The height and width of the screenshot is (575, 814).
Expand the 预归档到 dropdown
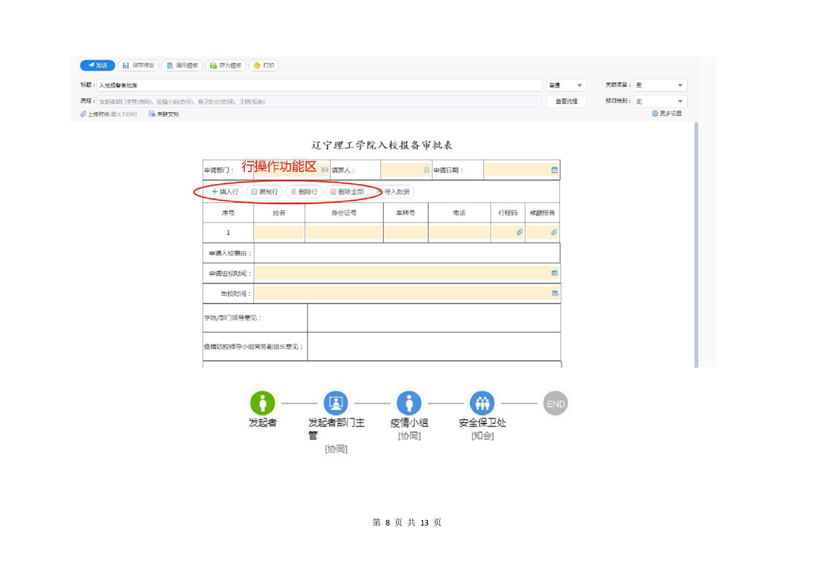pos(660,102)
